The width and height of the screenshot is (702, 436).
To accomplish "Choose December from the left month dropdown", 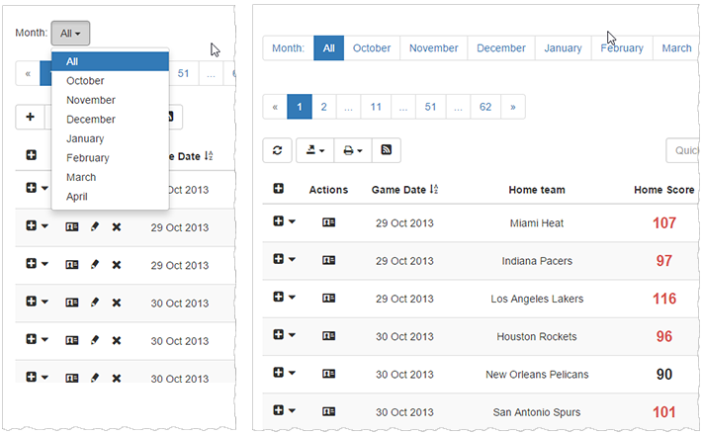I will point(110,119).
